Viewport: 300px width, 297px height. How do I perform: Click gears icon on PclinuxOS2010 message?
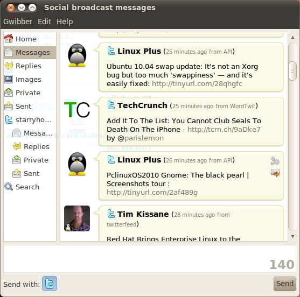pyautogui.click(x=275, y=161)
